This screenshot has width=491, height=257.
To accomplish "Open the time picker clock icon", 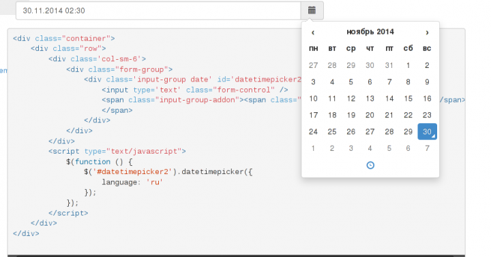I will (370, 165).
